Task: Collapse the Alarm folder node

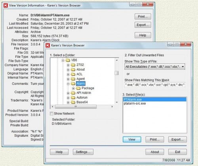Action: [68, 84]
